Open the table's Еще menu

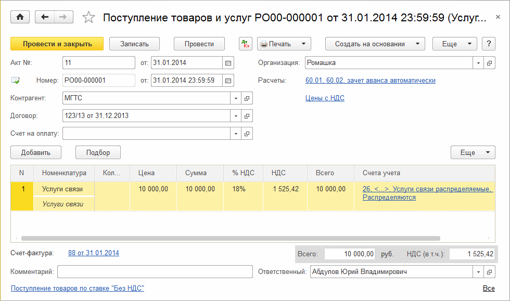(x=473, y=152)
